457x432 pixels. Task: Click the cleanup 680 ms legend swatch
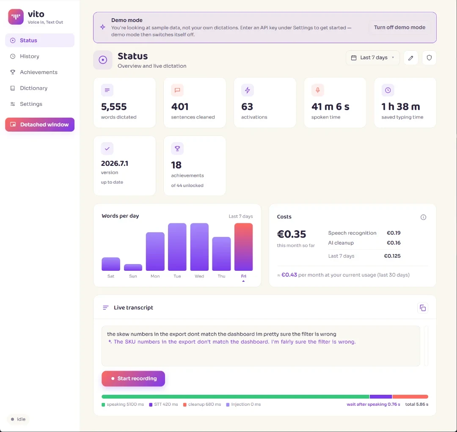point(185,404)
